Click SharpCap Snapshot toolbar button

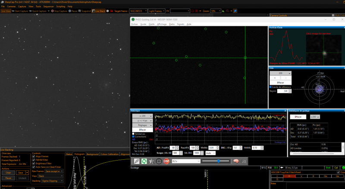pos(85,11)
